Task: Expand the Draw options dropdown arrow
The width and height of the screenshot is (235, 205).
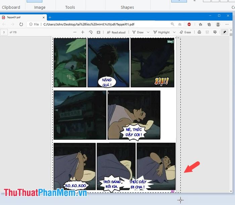Action: (x=148, y=32)
